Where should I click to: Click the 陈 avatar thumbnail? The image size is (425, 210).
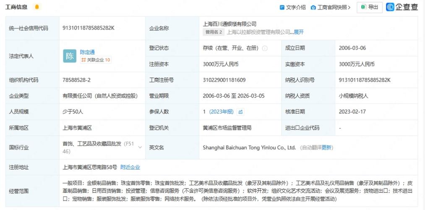(x=70, y=56)
